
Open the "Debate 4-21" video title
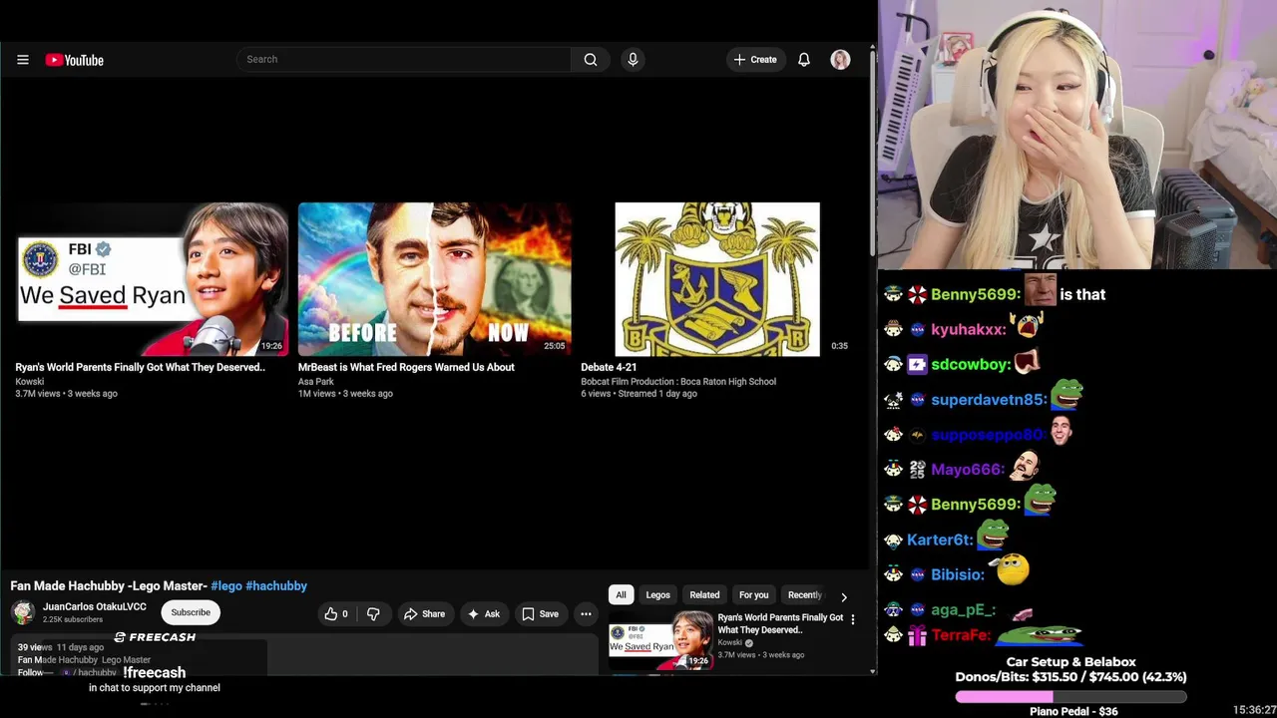click(609, 367)
